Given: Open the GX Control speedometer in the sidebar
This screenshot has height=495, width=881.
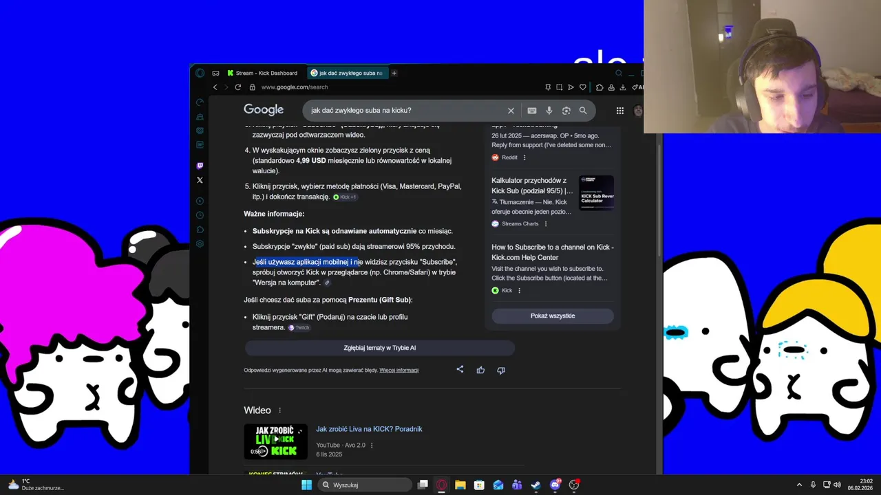Looking at the screenshot, I should coord(200,102).
